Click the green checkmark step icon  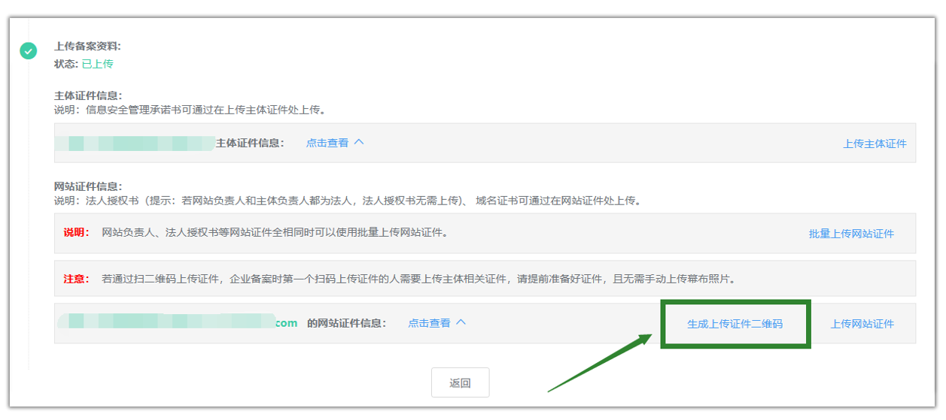pyautogui.click(x=28, y=51)
